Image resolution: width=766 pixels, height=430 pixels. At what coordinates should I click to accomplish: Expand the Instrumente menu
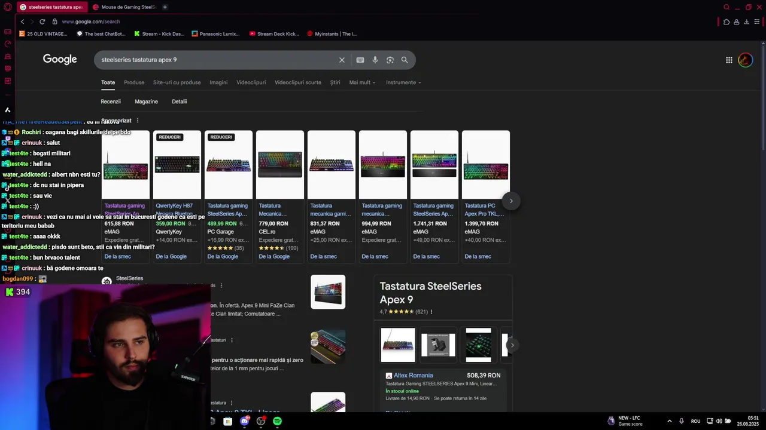tap(403, 82)
